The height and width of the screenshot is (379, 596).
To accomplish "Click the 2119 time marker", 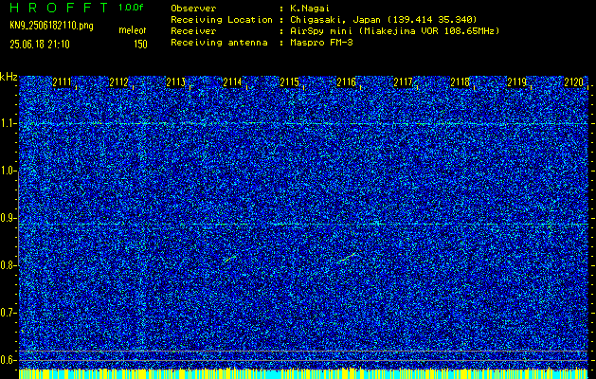I will (x=517, y=82).
